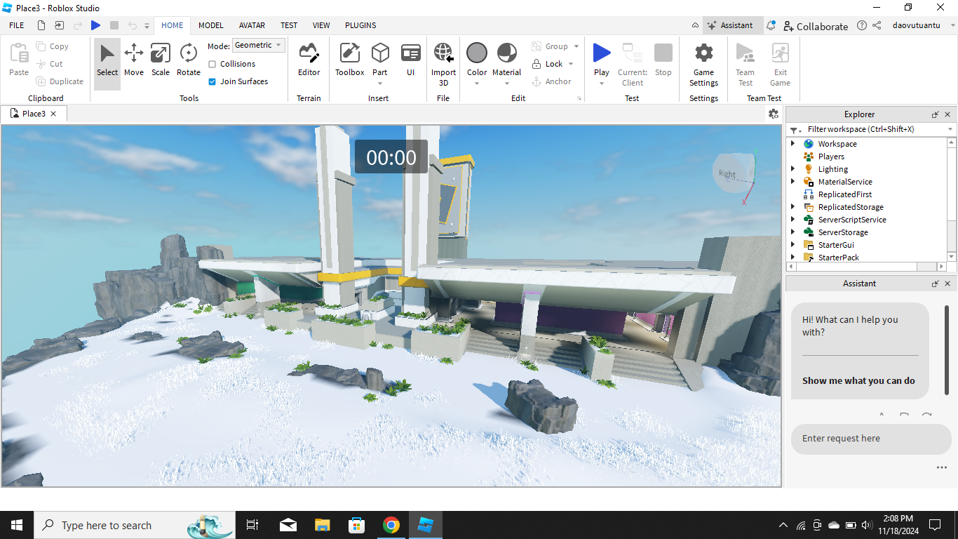This screenshot has width=958, height=539.
Task: Open viewport settings gear icon
Action: (x=774, y=114)
